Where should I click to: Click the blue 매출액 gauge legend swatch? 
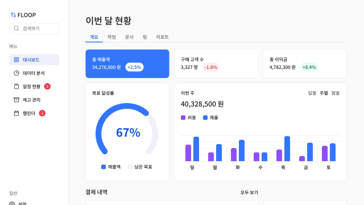[104, 167]
